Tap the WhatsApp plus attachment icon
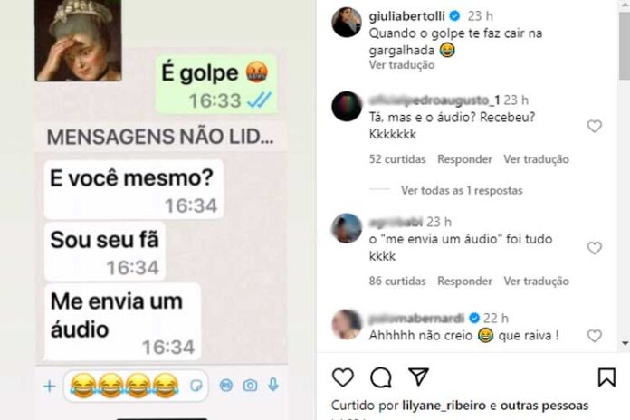This screenshot has height=420, width=630. pyautogui.click(x=50, y=387)
